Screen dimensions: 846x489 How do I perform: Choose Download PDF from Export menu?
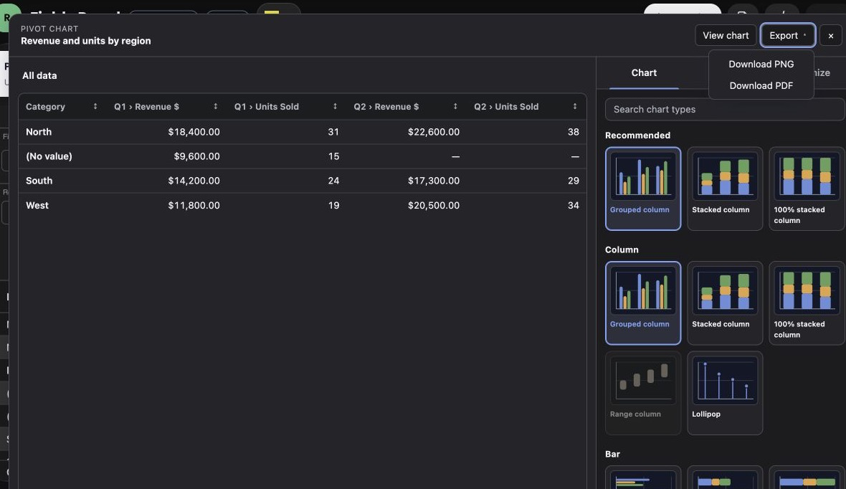point(761,86)
